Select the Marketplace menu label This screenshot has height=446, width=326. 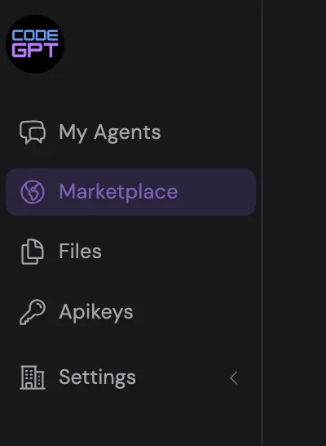click(118, 192)
